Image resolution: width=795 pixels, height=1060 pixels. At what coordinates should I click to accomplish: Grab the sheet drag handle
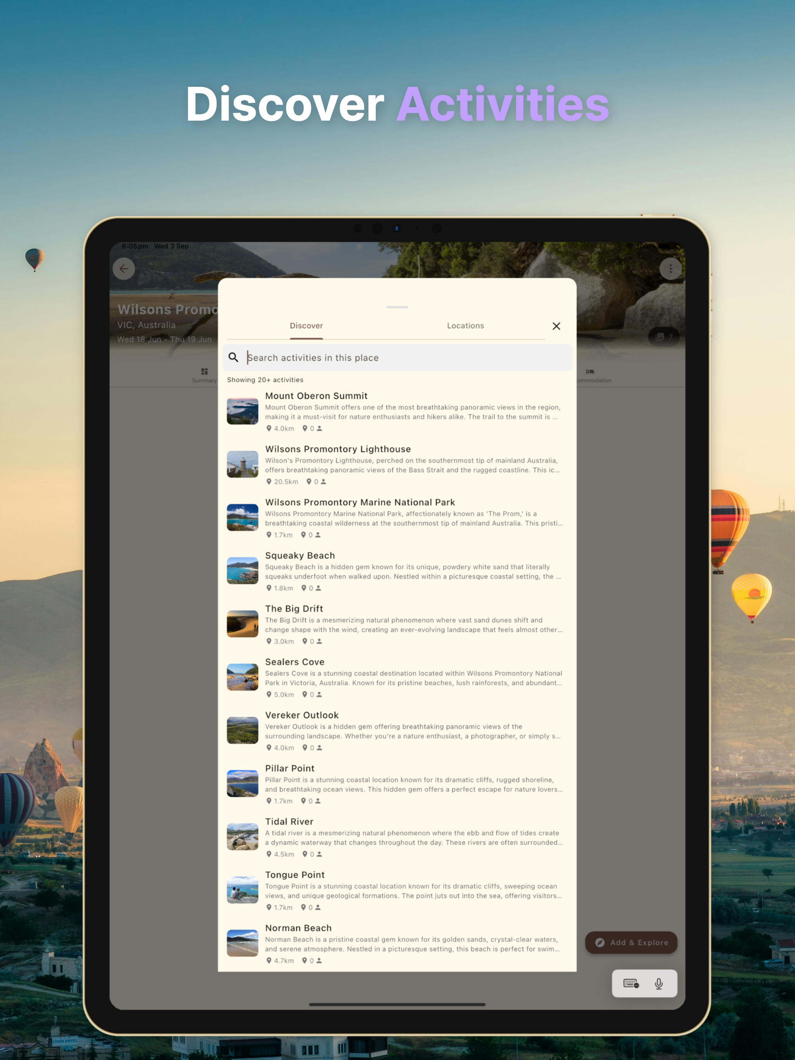pos(397,307)
